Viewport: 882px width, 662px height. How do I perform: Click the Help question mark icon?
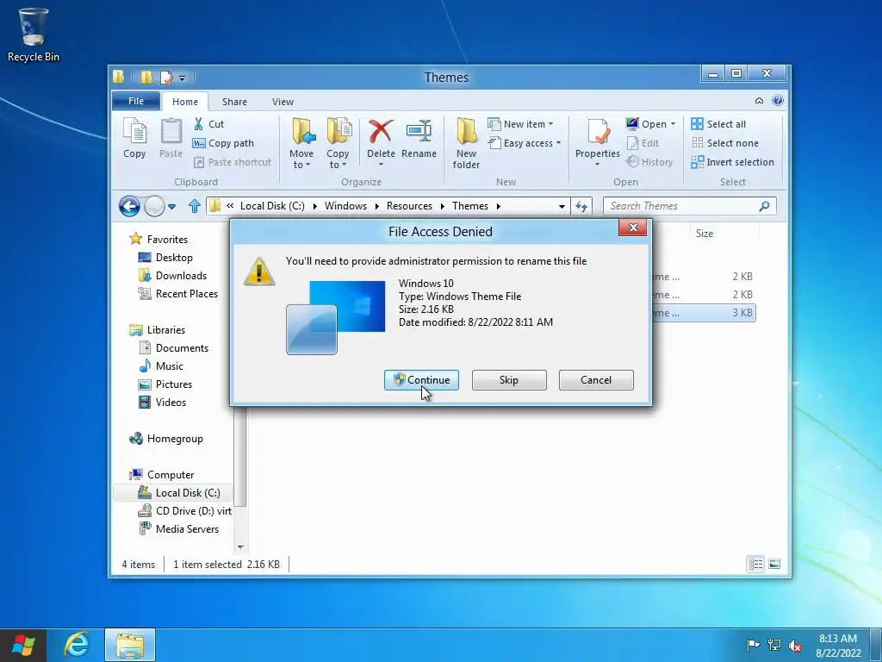point(778,100)
